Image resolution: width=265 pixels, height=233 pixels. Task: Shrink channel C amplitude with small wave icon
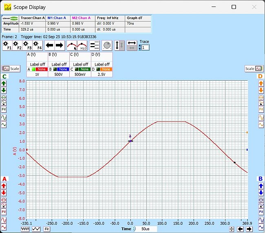pyautogui.click(x=4, y=125)
